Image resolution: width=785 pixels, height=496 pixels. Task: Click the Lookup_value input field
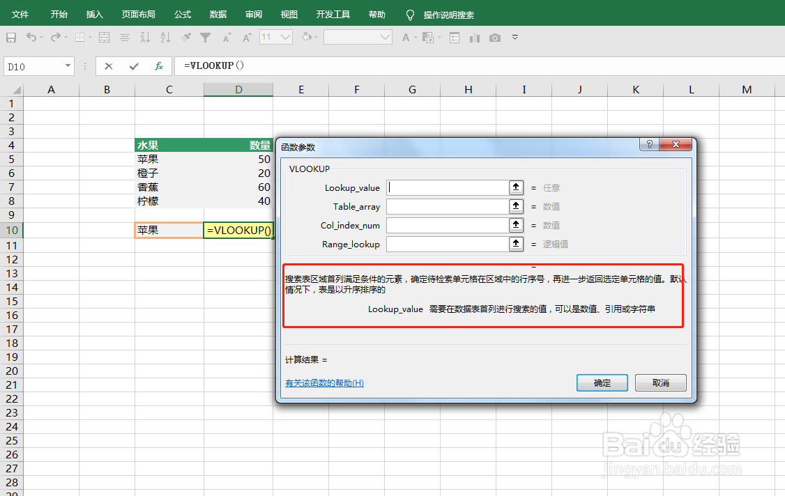(x=448, y=187)
